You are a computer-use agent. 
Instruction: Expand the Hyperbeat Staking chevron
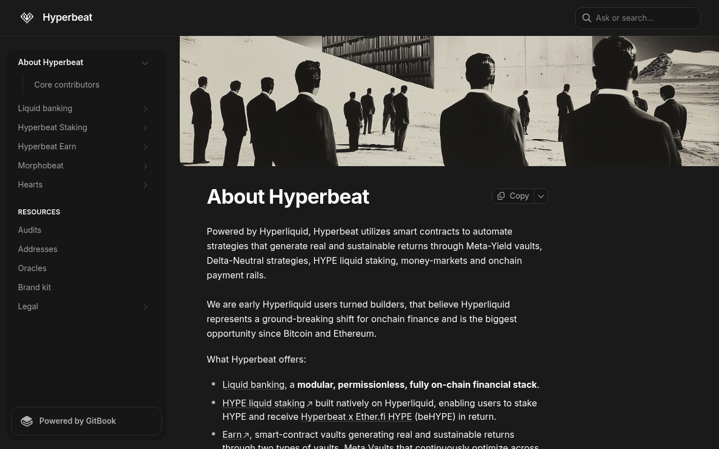(145, 128)
